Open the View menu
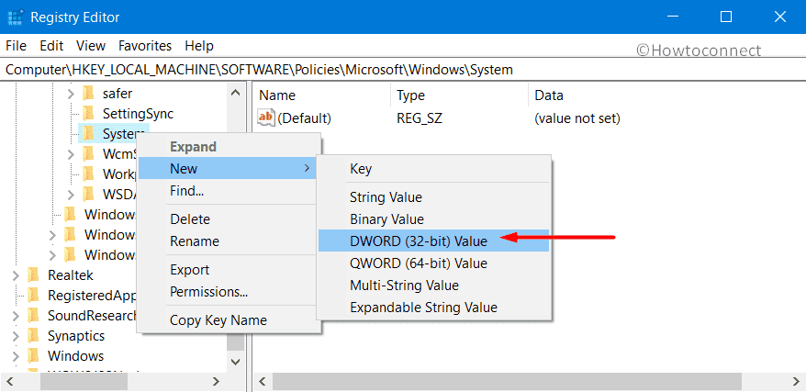The width and height of the screenshot is (806, 392). coord(91,46)
